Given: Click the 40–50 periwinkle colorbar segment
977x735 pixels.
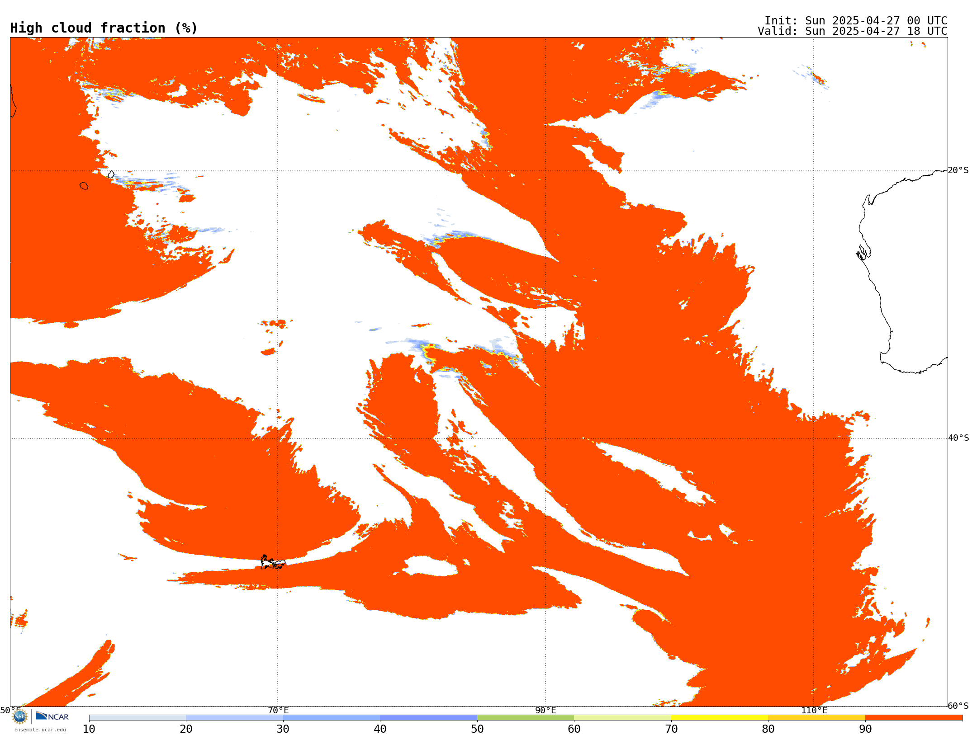Looking at the screenshot, I should pyautogui.click(x=428, y=718).
